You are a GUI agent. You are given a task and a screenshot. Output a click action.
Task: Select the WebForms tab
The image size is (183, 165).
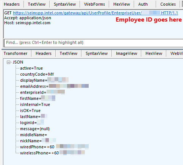pyautogui.click(x=94, y=4)
